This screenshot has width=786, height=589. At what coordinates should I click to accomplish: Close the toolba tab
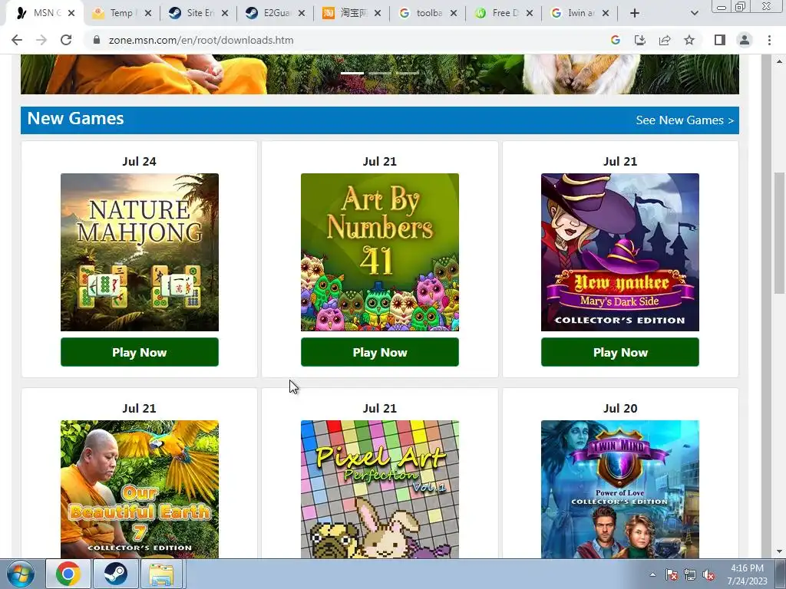point(454,13)
